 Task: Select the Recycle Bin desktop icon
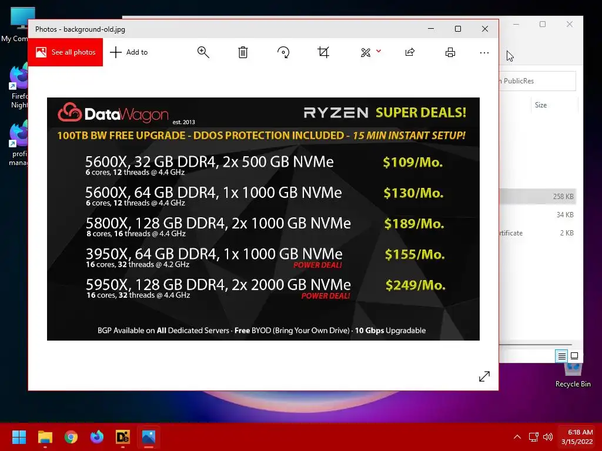(573, 375)
